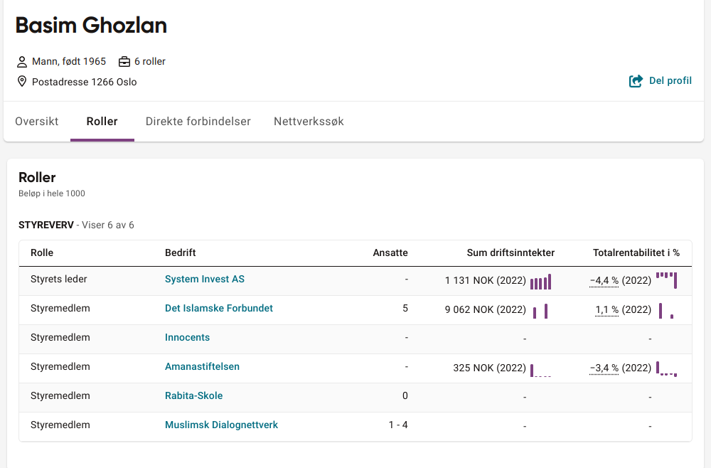The image size is (711, 468).
Task: Click Det Islamske Forbundet revenue bar chart
Action: [540, 311]
